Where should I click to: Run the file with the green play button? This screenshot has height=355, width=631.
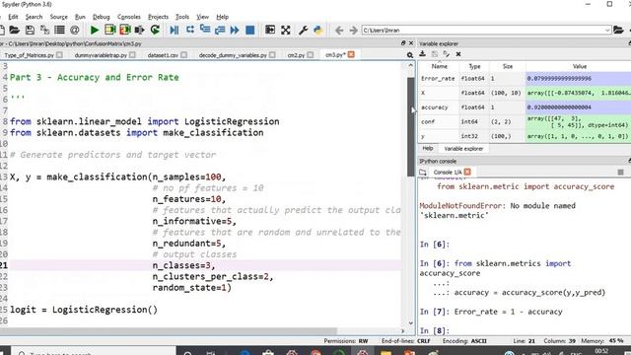pyautogui.click(x=95, y=30)
